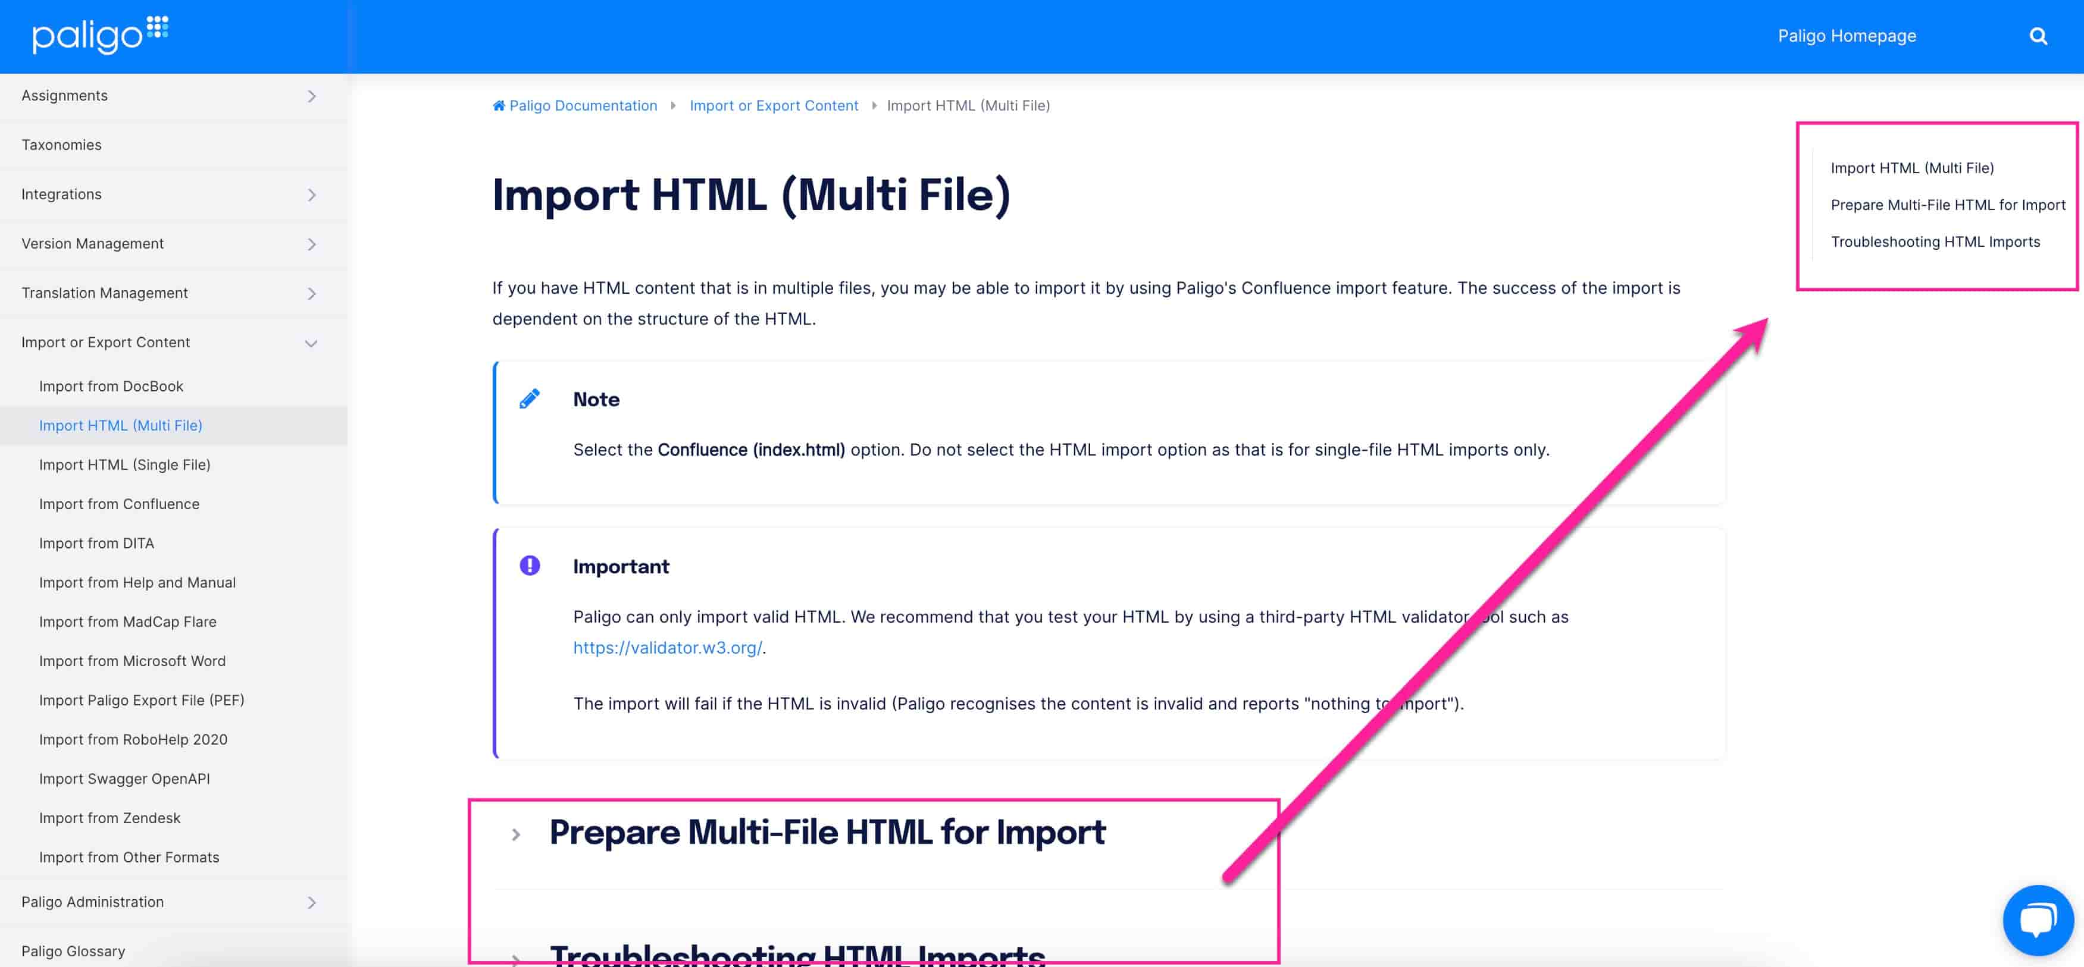The image size is (2084, 967).
Task: Expand Version Management chevron
Action: (311, 244)
